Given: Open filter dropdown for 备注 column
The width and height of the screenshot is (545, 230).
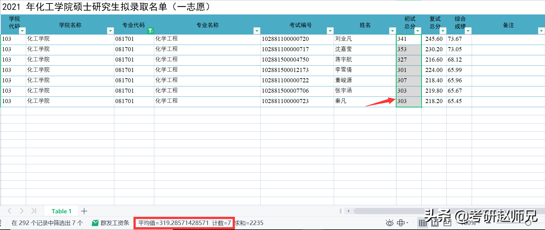Looking at the screenshot, I should tap(541, 31).
